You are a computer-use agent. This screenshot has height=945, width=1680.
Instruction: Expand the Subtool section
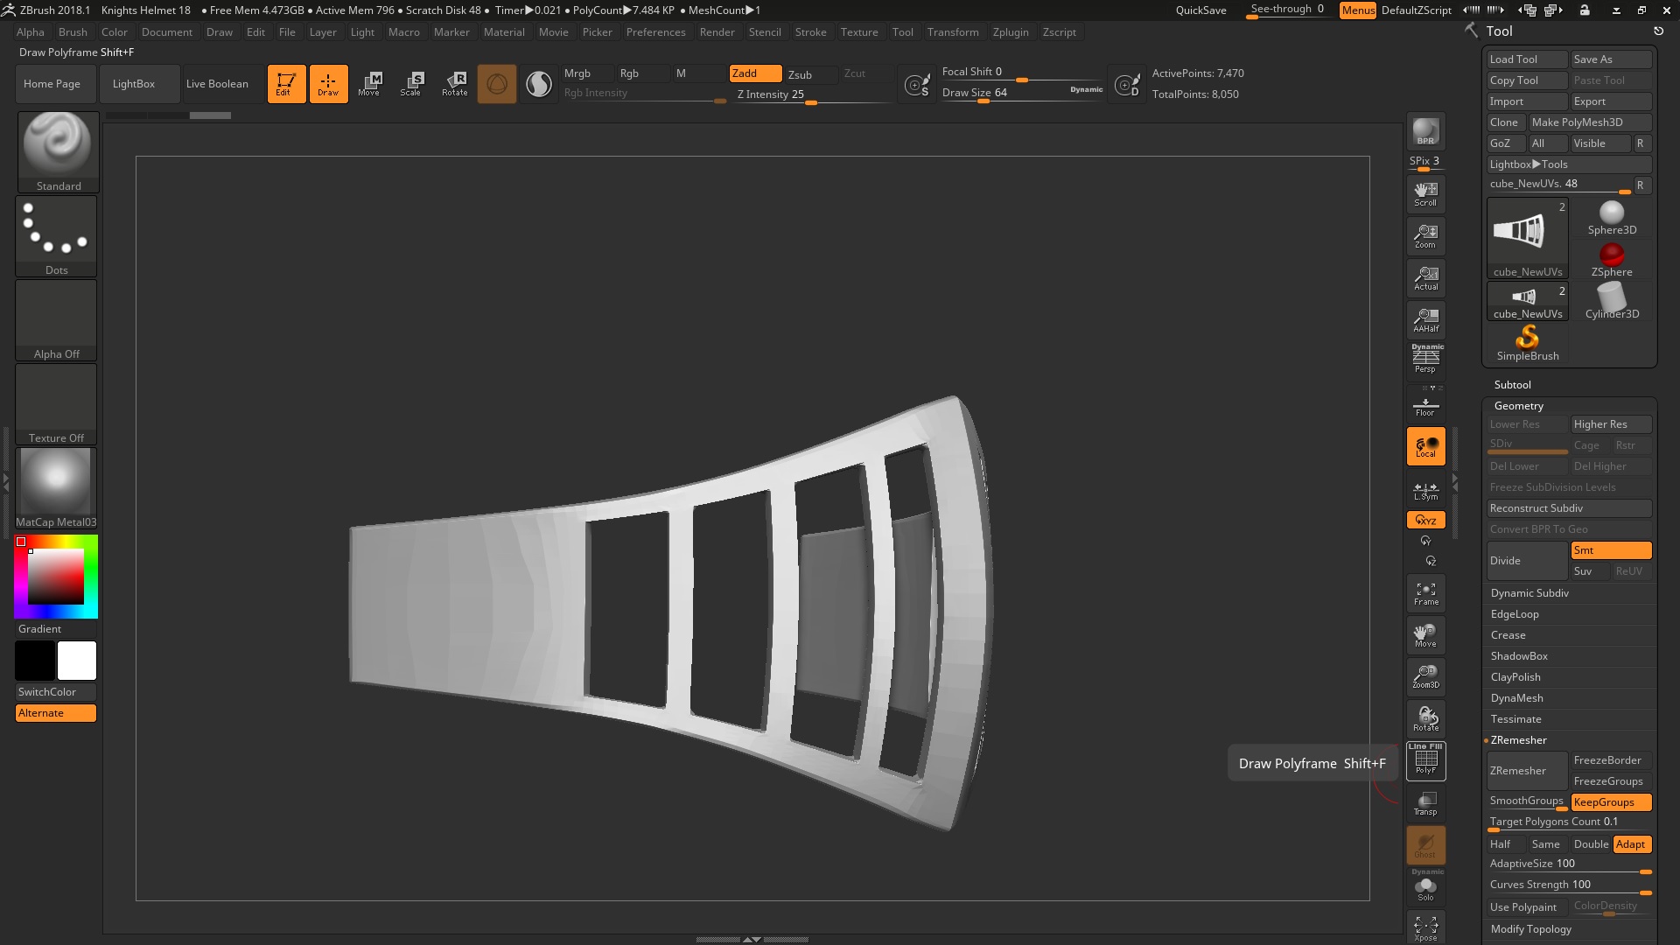click(1512, 385)
